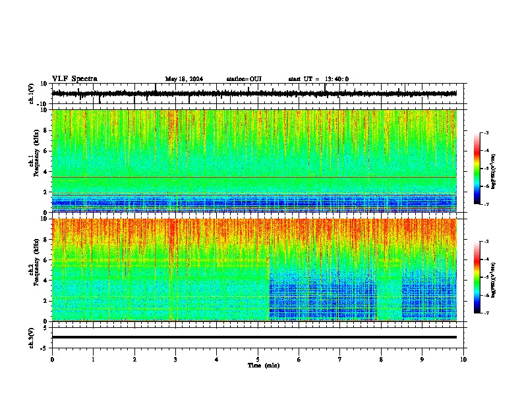Click the ch.1 spectrogram 8 kHz tick label

click(45, 130)
